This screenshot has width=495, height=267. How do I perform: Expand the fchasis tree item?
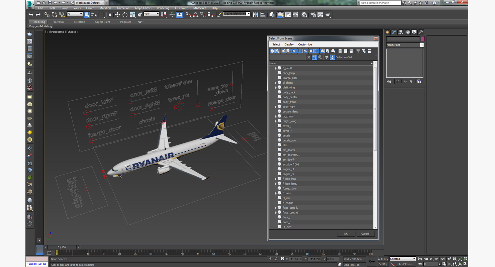[x=276, y=193]
